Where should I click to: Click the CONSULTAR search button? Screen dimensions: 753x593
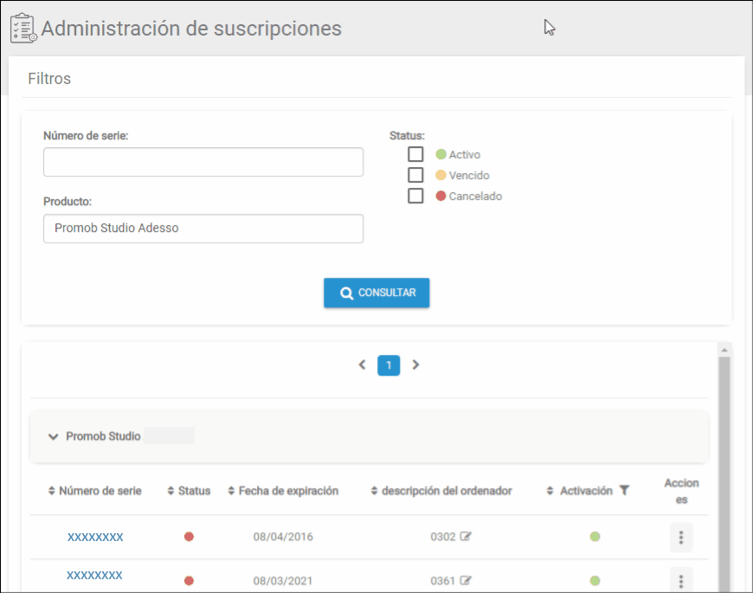376,293
